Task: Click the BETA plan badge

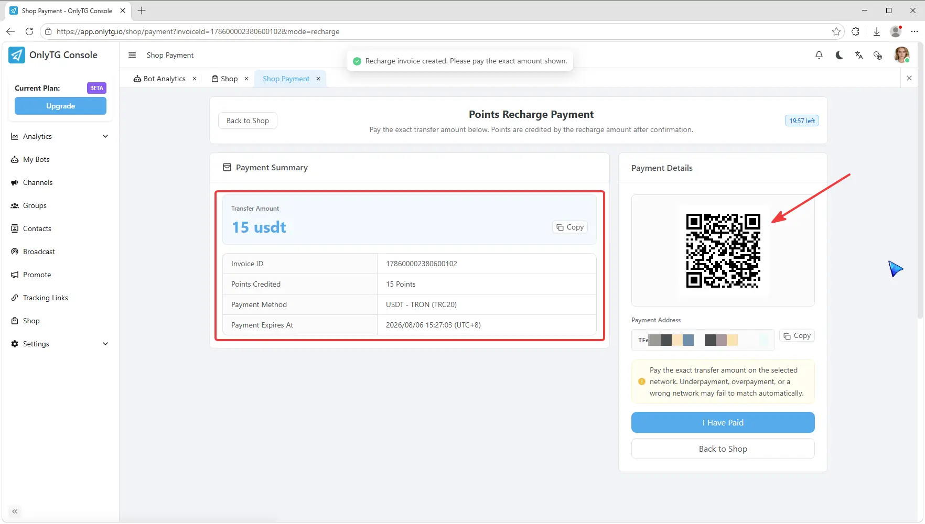Action: (x=96, y=88)
